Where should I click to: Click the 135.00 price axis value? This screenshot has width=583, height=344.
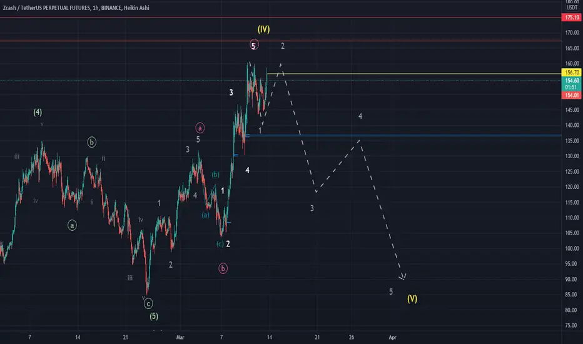point(572,141)
